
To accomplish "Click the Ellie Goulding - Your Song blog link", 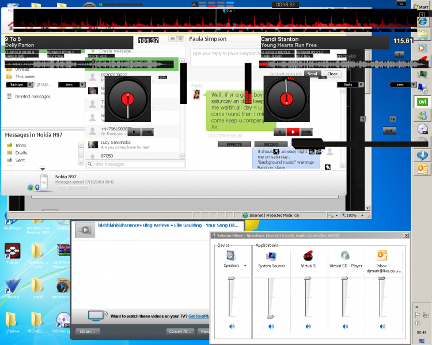I will pyautogui.click(x=168, y=225).
